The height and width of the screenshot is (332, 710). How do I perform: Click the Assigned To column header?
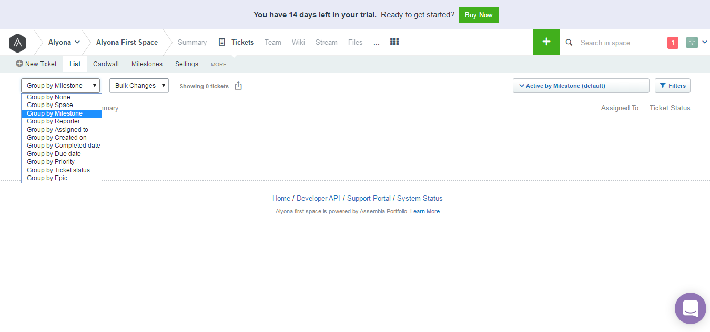tap(620, 108)
